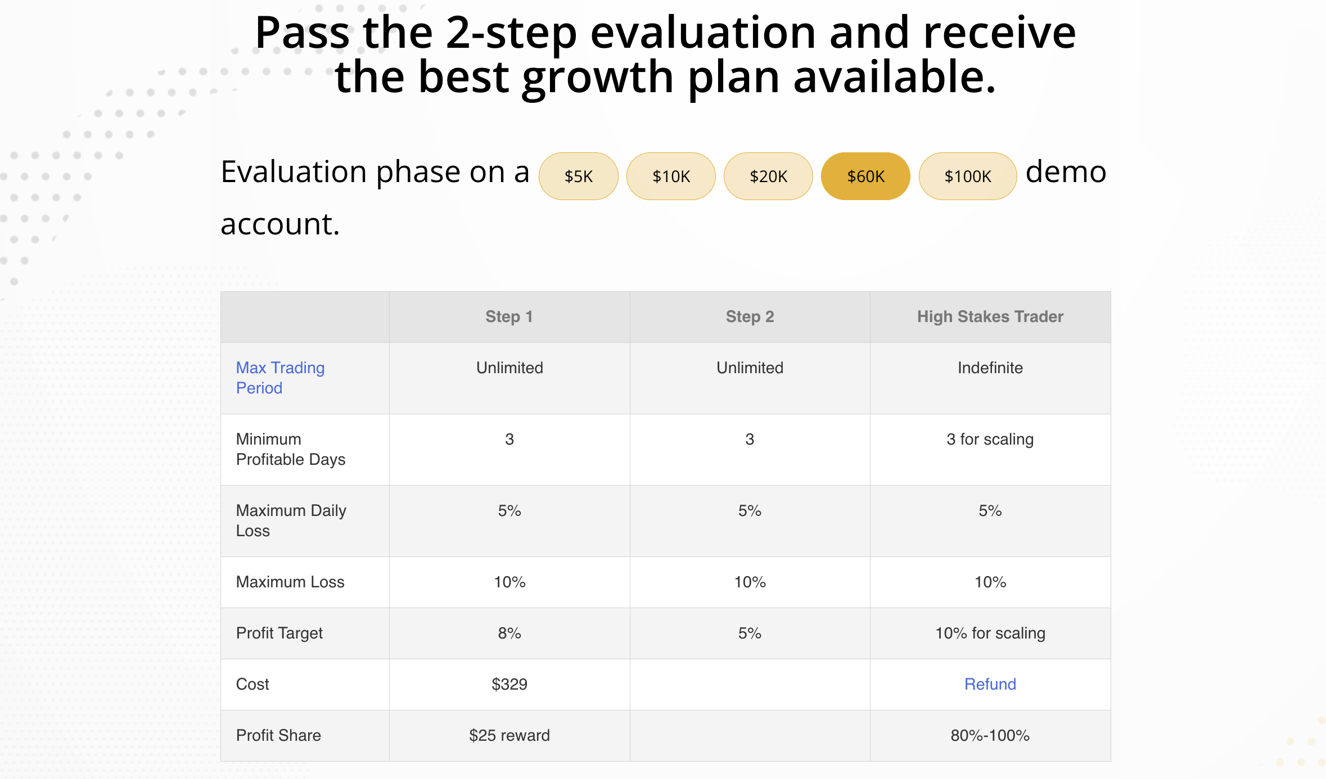Select the $10K account size option

click(671, 176)
